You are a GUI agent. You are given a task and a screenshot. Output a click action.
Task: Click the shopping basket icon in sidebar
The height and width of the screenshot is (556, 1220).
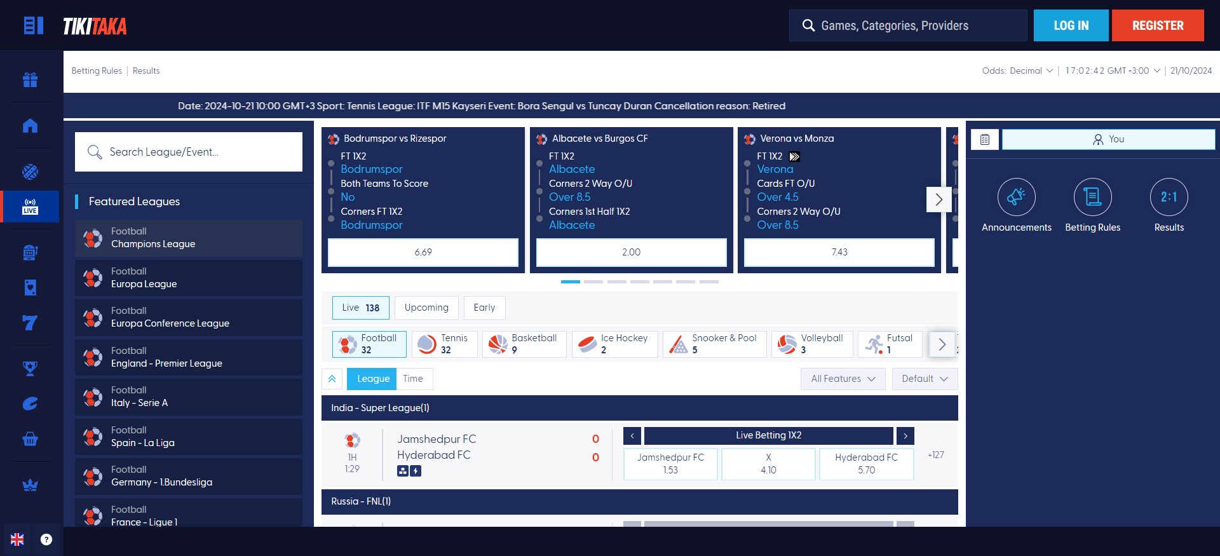(30, 438)
